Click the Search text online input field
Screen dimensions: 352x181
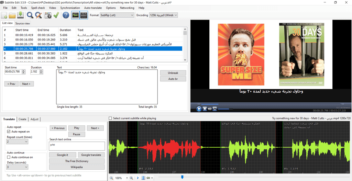tap(77, 146)
